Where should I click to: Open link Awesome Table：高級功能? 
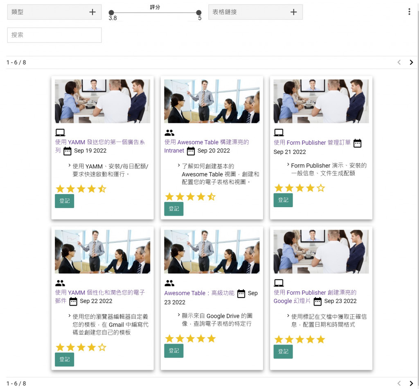tap(199, 293)
